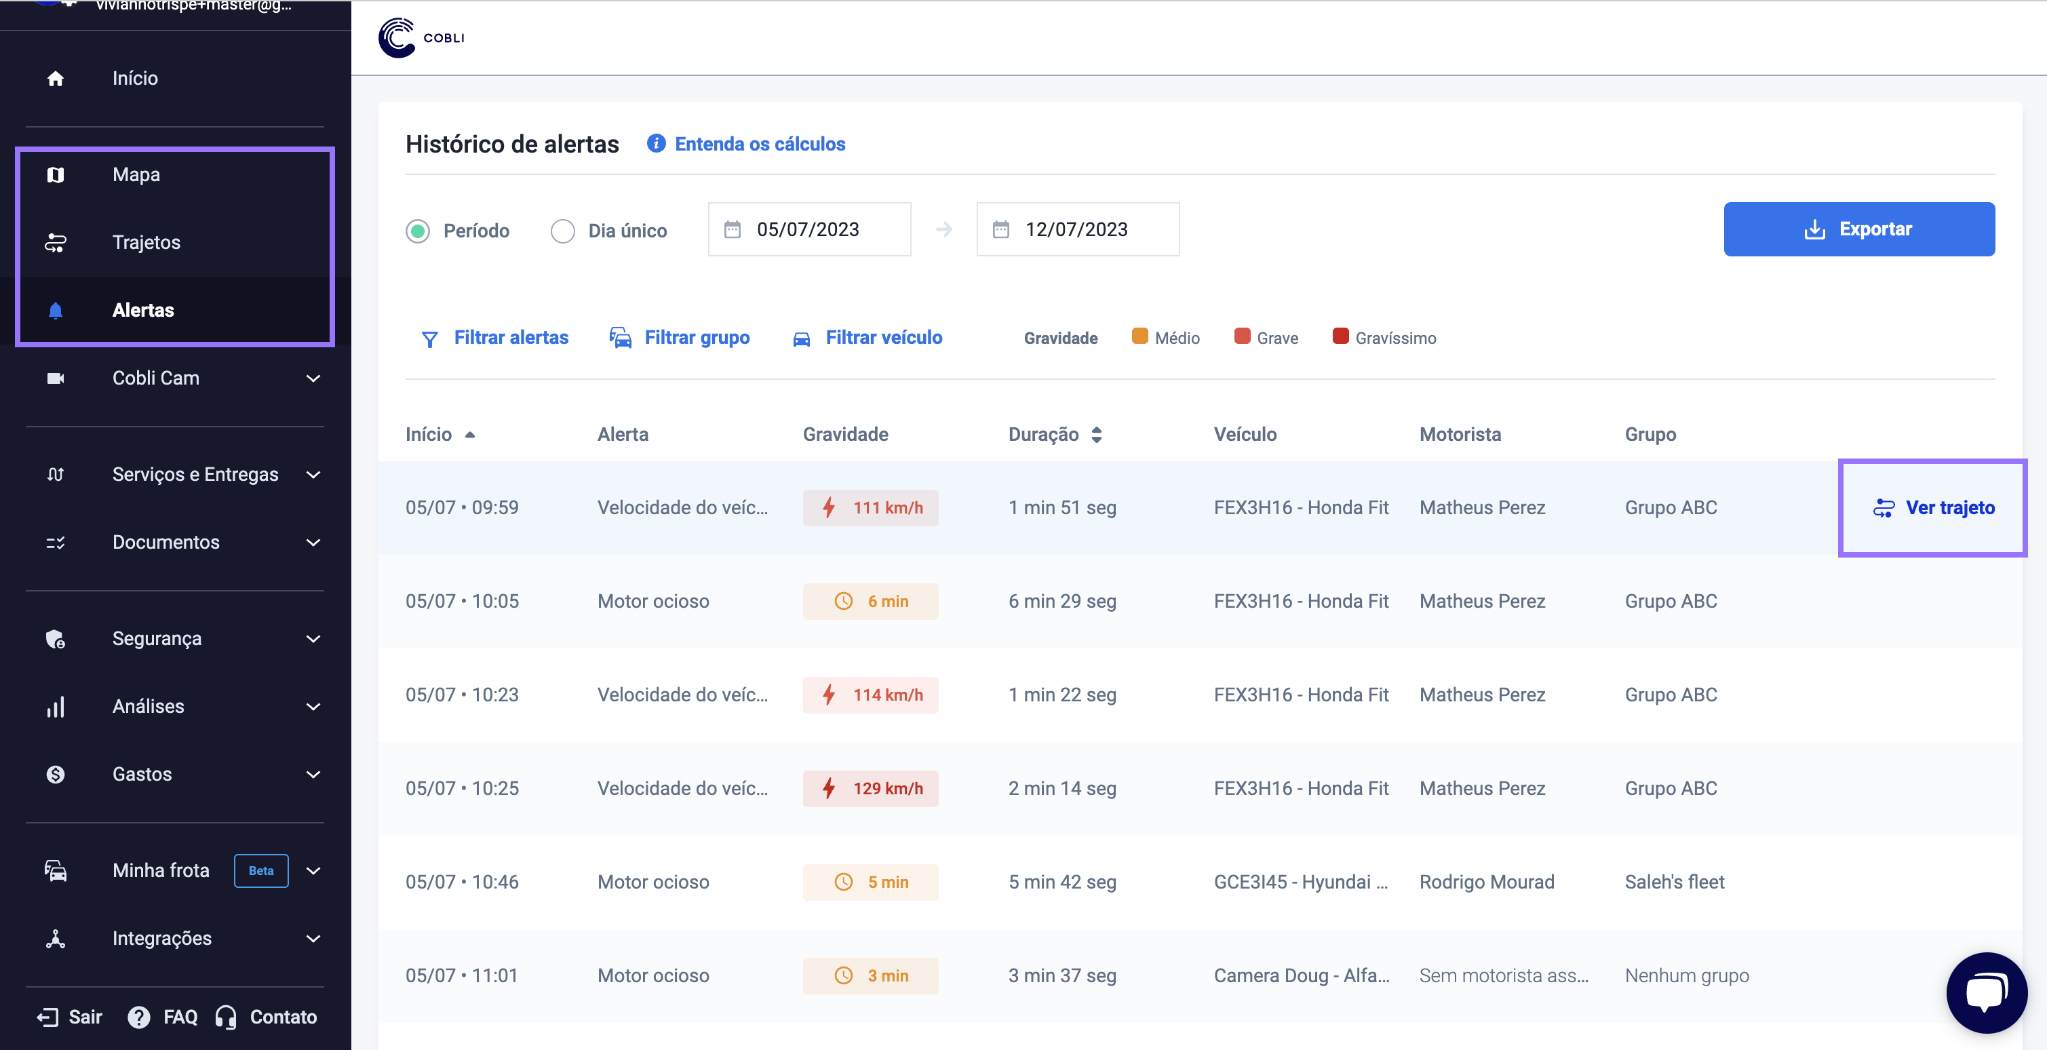Click the 6 min Motor ocioso badge
This screenshot has width=2047, height=1050.
click(x=870, y=602)
